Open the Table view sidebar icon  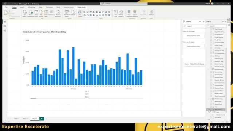(x=5, y=26)
